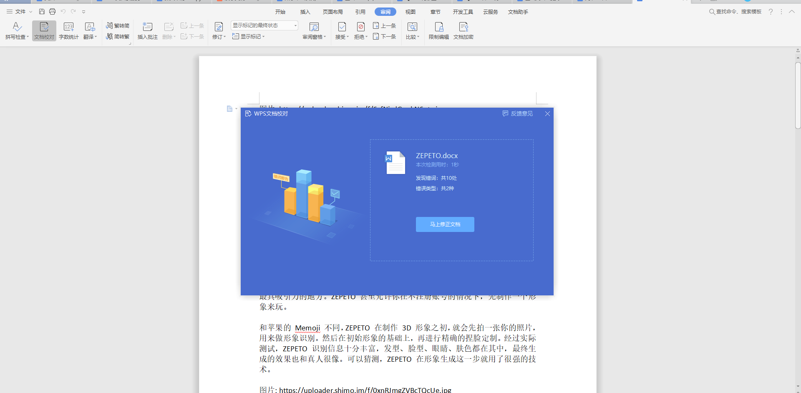This screenshot has height=393, width=801.
Task: Click the 比较 compare documents icon
Action: tap(413, 31)
